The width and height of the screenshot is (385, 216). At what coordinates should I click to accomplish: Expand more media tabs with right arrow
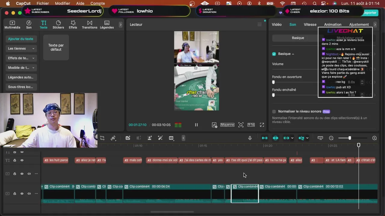[121, 25]
